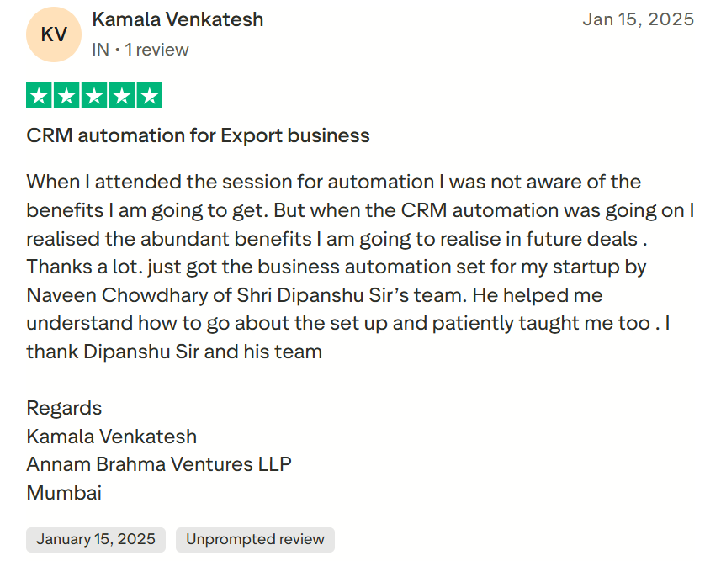Click the KV reviewer avatar circle
Screen dimensions: 705x561
click(54, 34)
